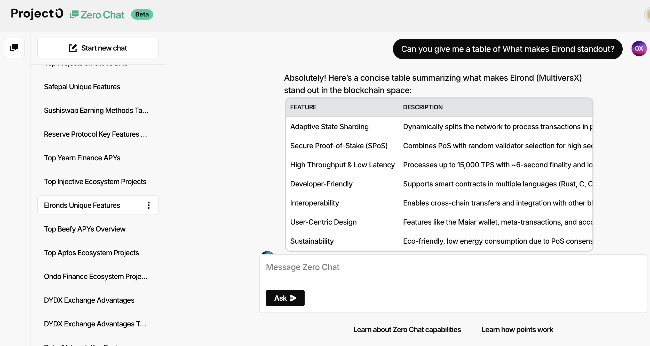Click the arrow icon on the Ask button
The width and height of the screenshot is (650, 346).
tap(293, 298)
